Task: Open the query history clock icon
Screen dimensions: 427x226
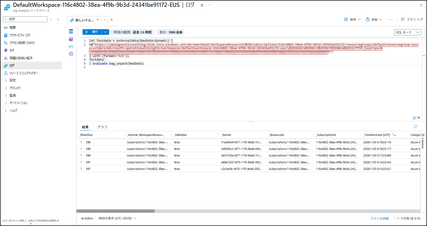Action: point(71,54)
